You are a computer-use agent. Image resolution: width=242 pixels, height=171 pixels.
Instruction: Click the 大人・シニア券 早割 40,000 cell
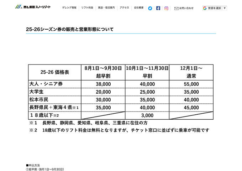[147, 84]
